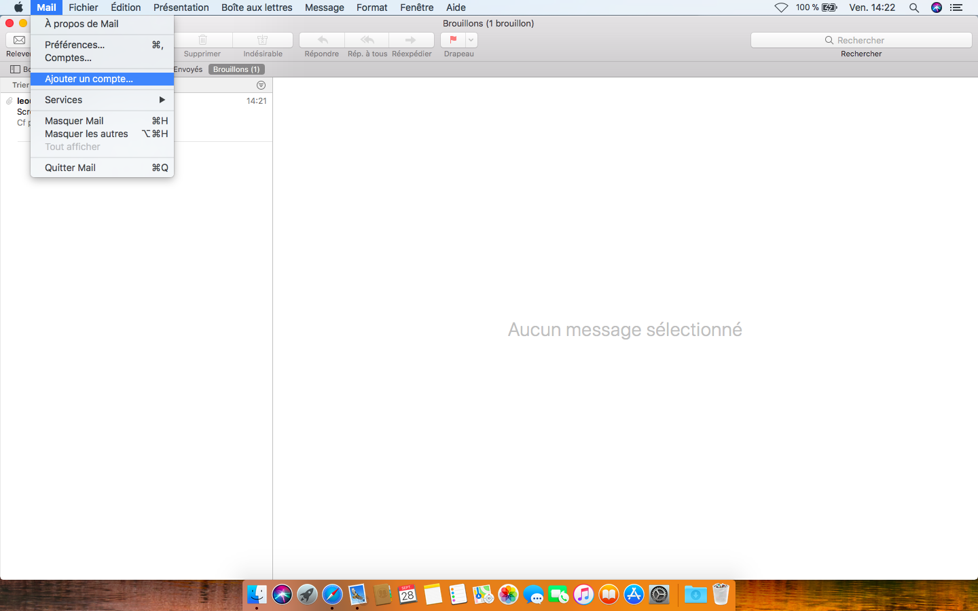The width and height of the screenshot is (978, 611).
Task: Switch to the Brouillons mailbox tab
Action: [x=236, y=69]
